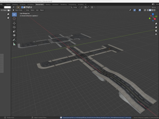Switch to the Texture Paint workspace tab
The image size is (159, 119).
(x=39, y=5)
